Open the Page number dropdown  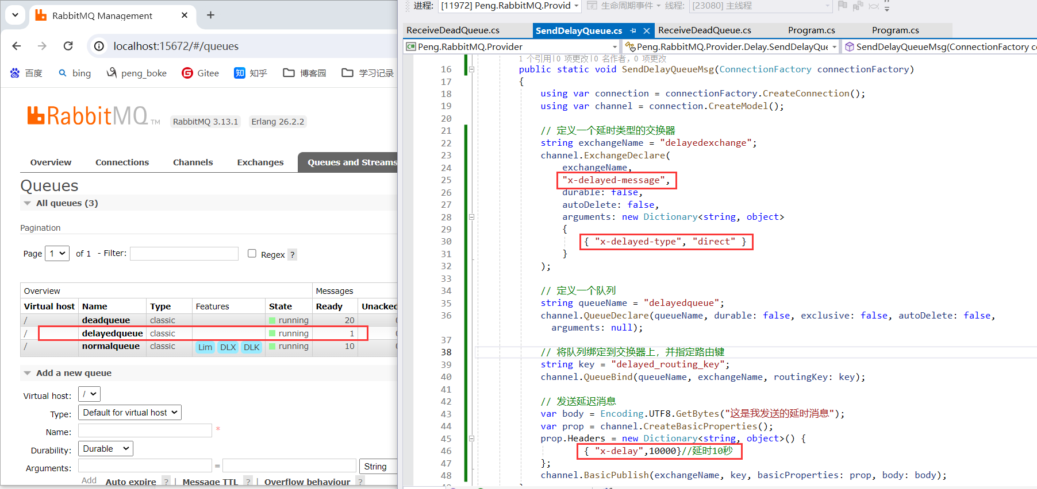(x=57, y=253)
